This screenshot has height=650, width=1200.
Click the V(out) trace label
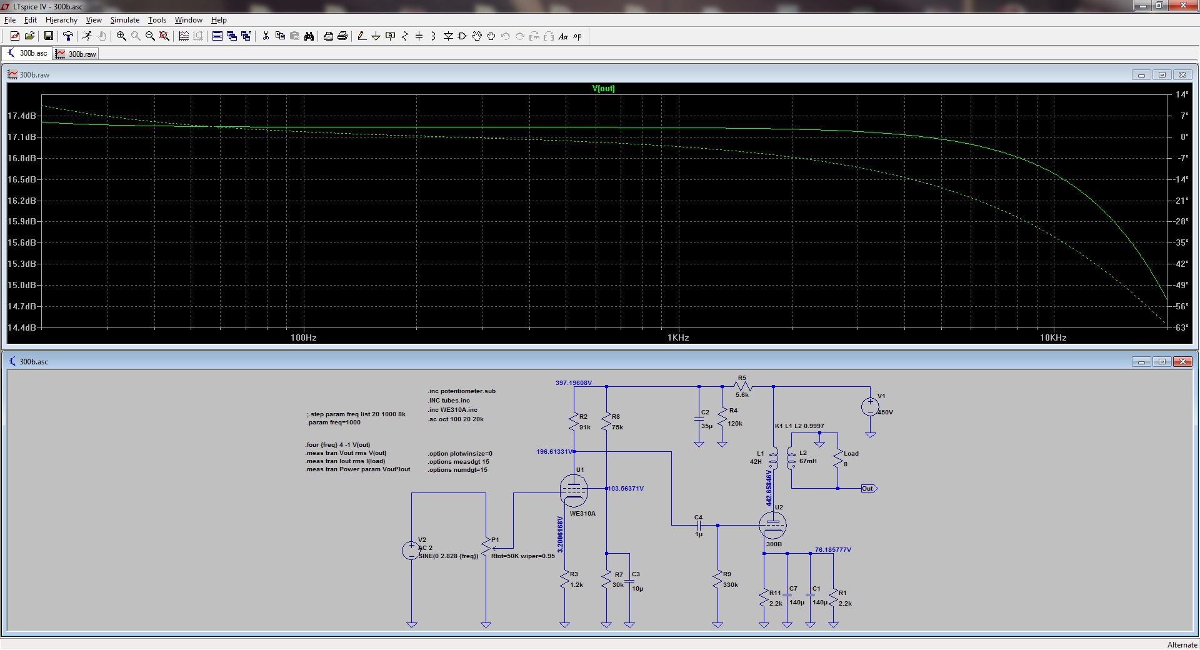[603, 88]
